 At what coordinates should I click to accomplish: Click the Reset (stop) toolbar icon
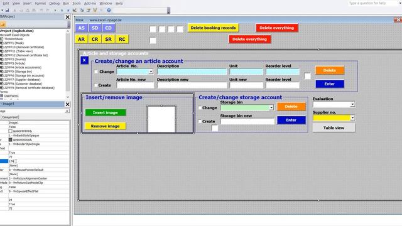point(68,10)
